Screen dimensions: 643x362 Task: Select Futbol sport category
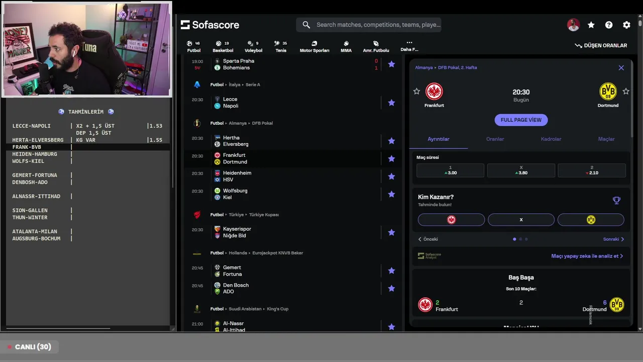click(x=193, y=46)
